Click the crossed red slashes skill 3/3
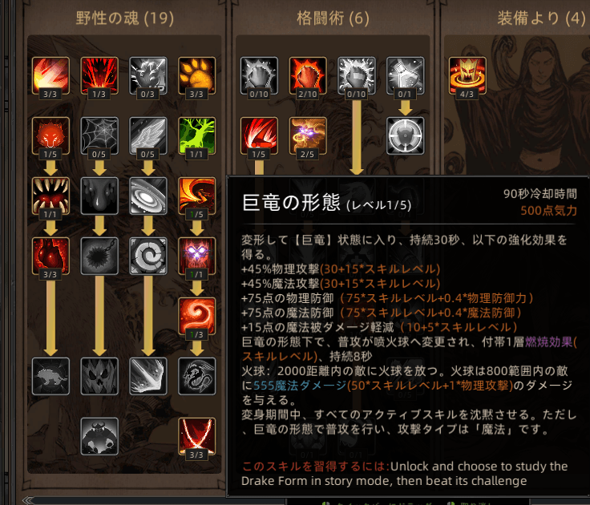This screenshot has height=505, width=590. tap(196, 437)
